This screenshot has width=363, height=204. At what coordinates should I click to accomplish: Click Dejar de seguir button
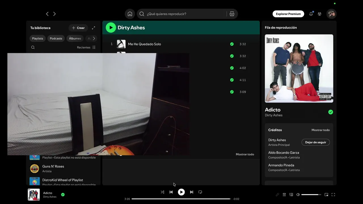click(316, 142)
